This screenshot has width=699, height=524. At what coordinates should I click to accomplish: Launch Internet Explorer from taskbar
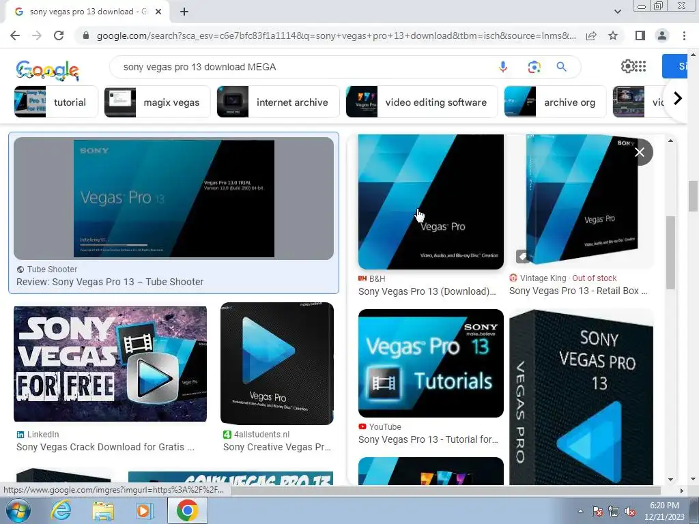click(60, 510)
